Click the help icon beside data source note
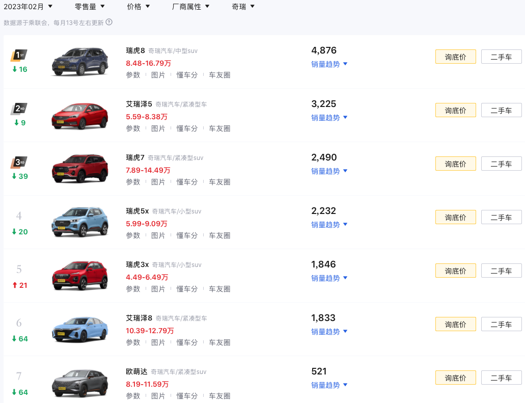 (109, 22)
